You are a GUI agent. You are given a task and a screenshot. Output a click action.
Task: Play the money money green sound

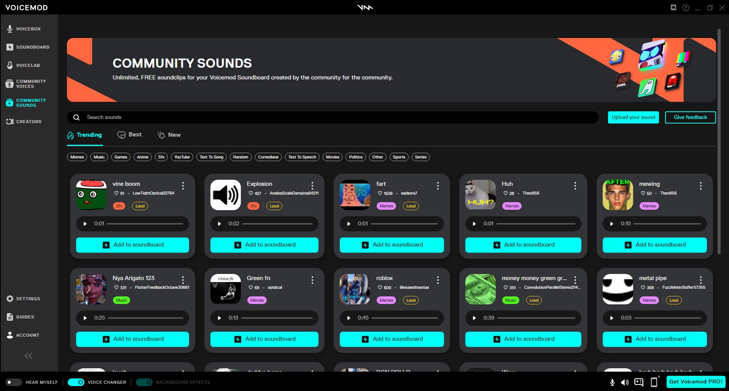(x=474, y=318)
